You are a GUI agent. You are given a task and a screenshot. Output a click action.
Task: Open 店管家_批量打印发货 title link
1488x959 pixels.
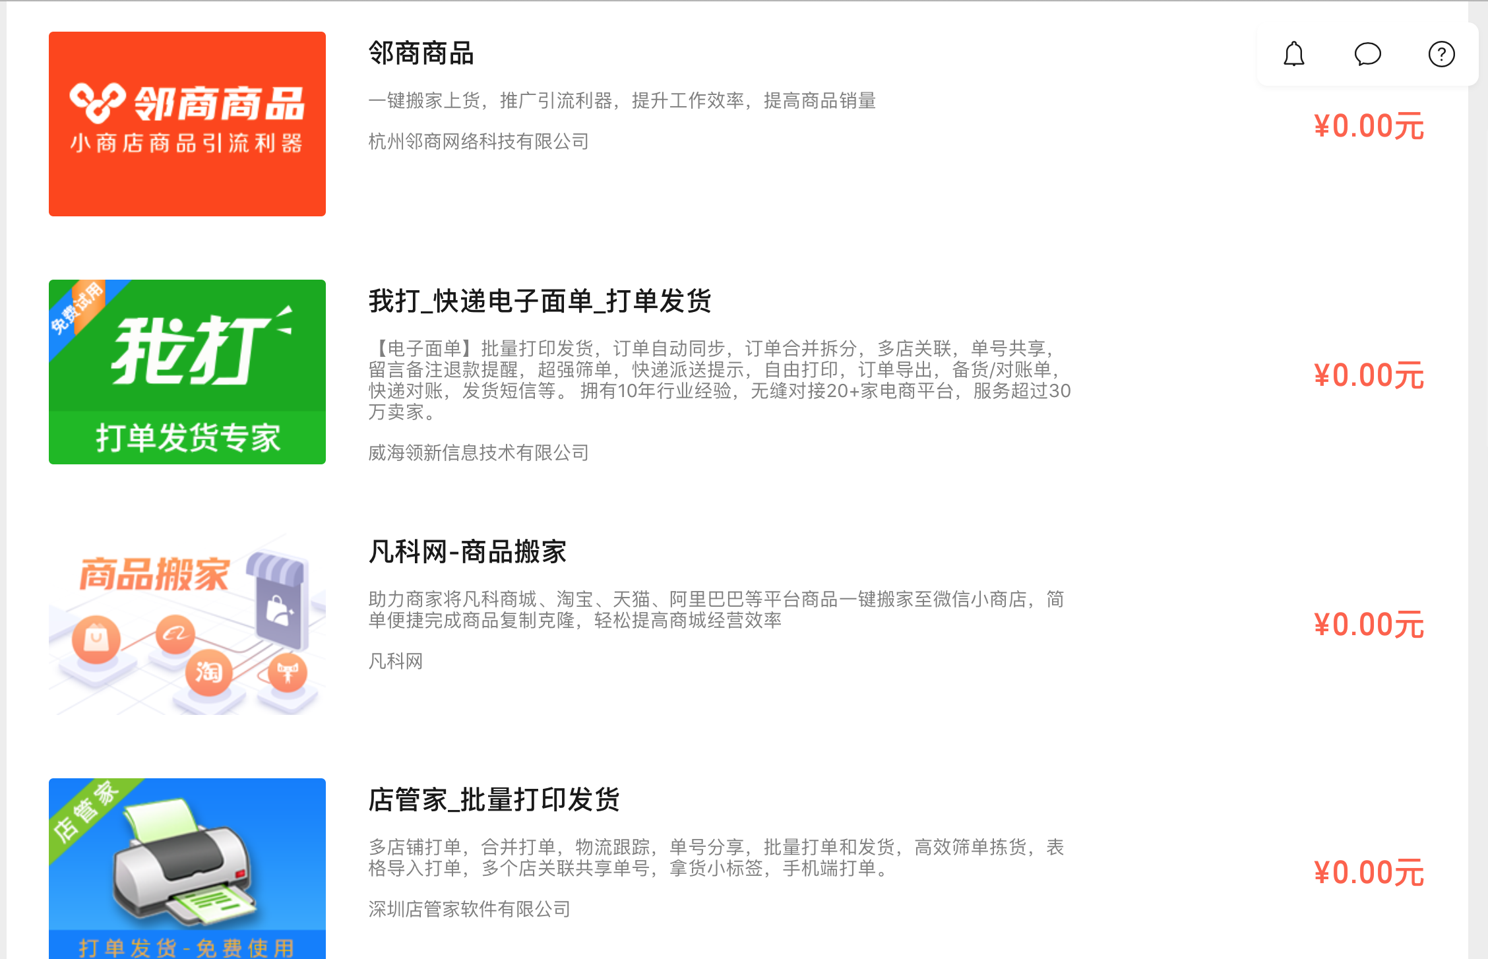pyautogui.click(x=493, y=800)
